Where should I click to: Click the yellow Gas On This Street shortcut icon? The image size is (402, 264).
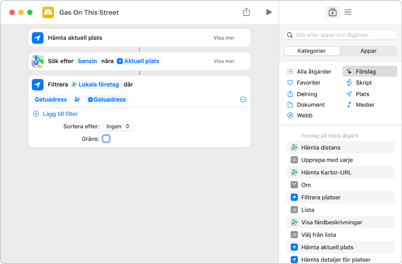click(x=48, y=13)
